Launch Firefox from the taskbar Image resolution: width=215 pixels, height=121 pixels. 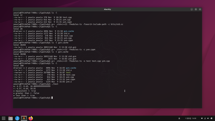point(30,118)
